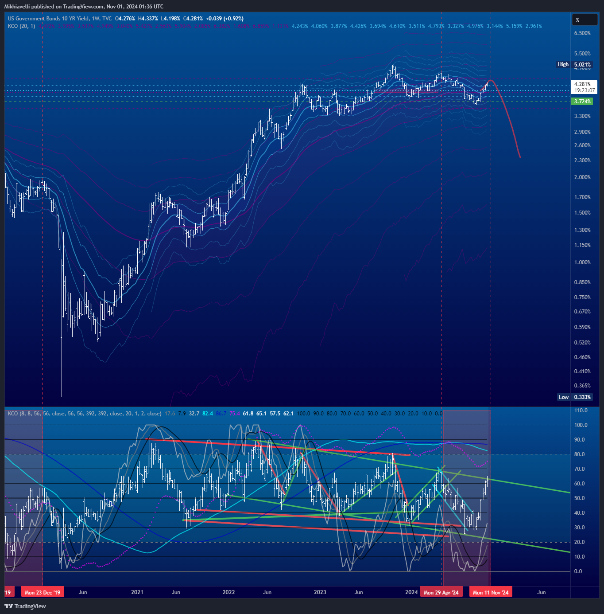Click the 80.0 label on the lower pane scale
Screen dimensions: 604x614
(x=580, y=454)
